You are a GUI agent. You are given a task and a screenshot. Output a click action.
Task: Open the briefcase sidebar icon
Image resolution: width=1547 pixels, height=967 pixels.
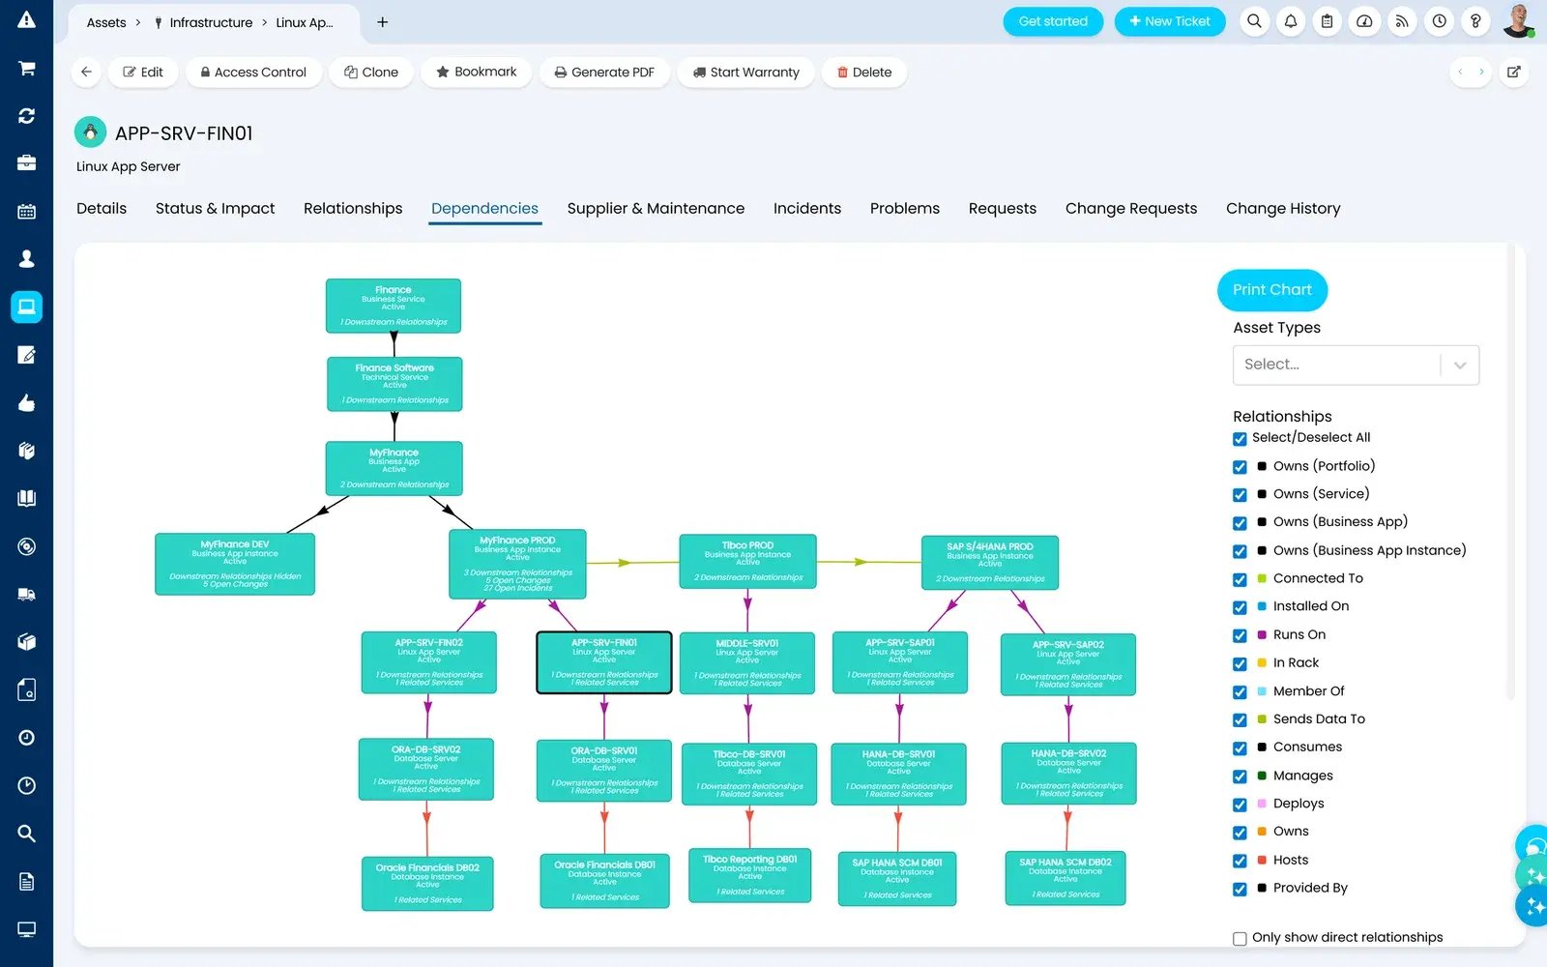(x=26, y=162)
